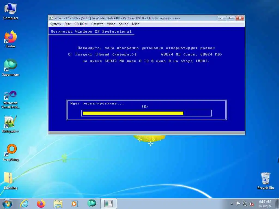Open the Misc menu
Image resolution: width=279 pixels, height=209 pixels.
coord(135,24)
